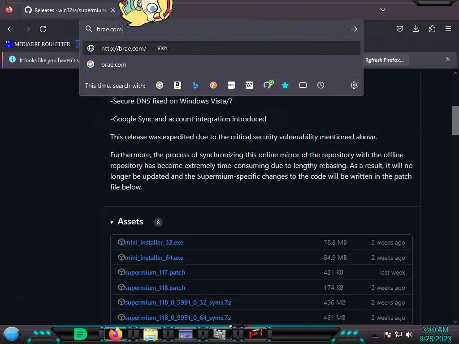Click the '456 MB' size text
This screenshot has width=459, height=344.
point(334,302)
